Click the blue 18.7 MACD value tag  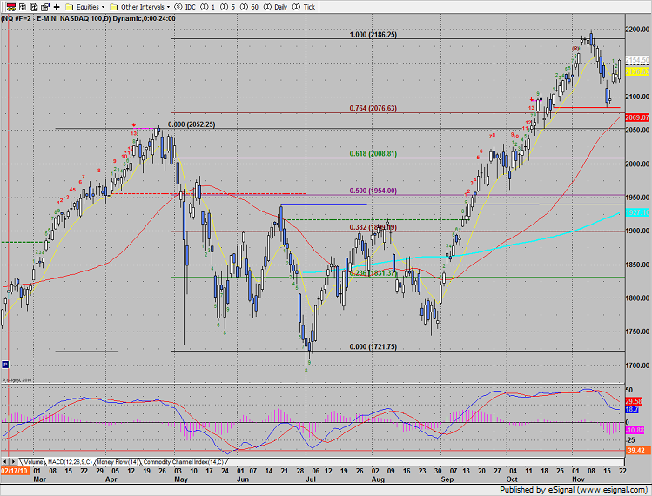pos(632,410)
